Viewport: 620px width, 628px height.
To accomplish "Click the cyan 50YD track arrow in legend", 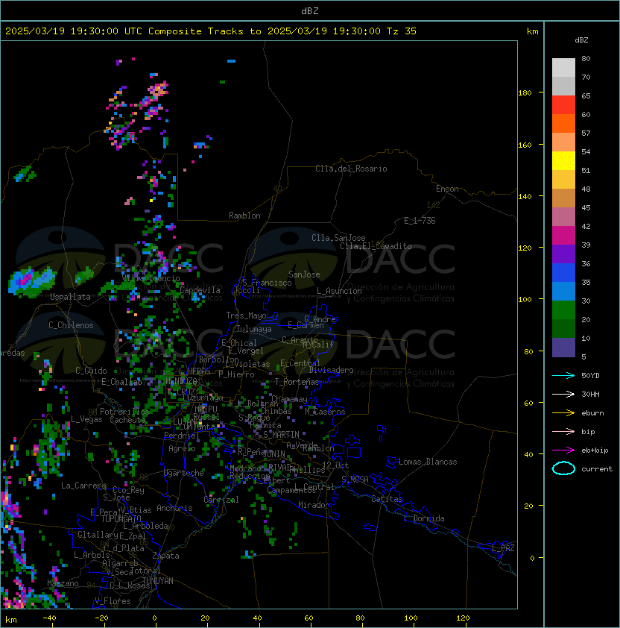I will (x=563, y=375).
